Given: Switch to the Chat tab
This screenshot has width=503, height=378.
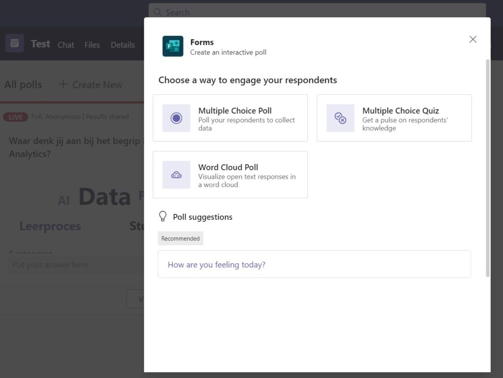Looking at the screenshot, I should click(x=66, y=45).
